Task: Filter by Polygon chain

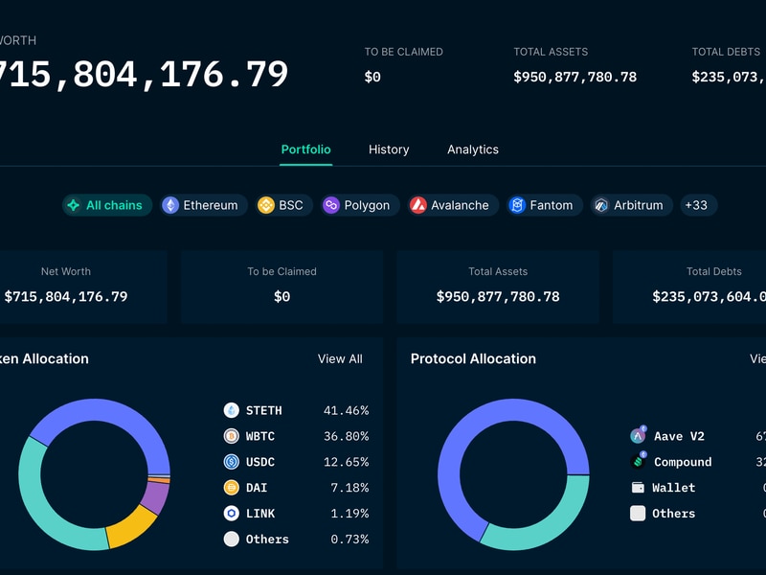Action: (360, 205)
